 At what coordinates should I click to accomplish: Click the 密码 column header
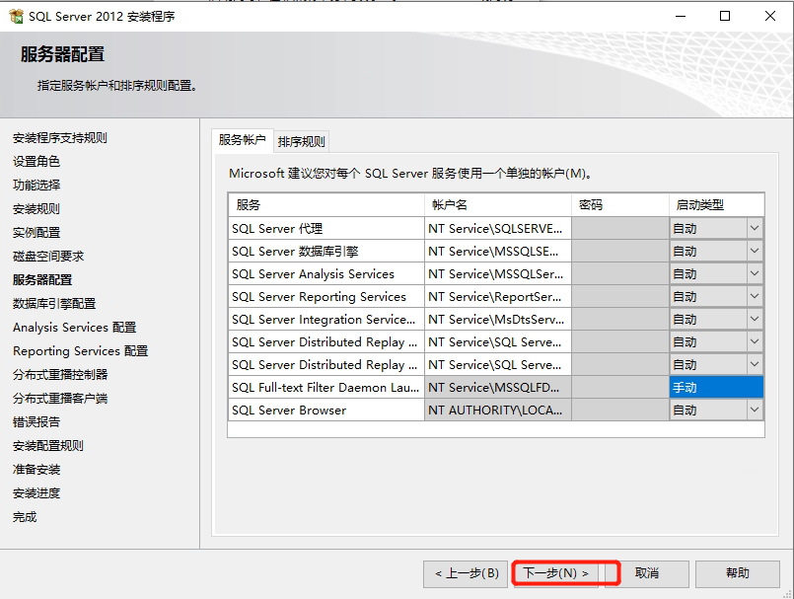click(620, 204)
